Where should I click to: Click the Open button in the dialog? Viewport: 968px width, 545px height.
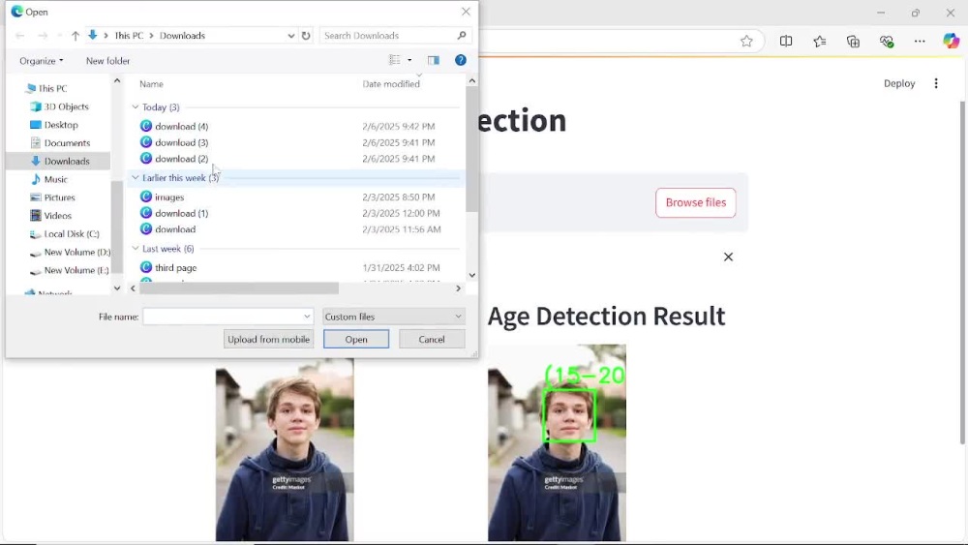(x=356, y=339)
